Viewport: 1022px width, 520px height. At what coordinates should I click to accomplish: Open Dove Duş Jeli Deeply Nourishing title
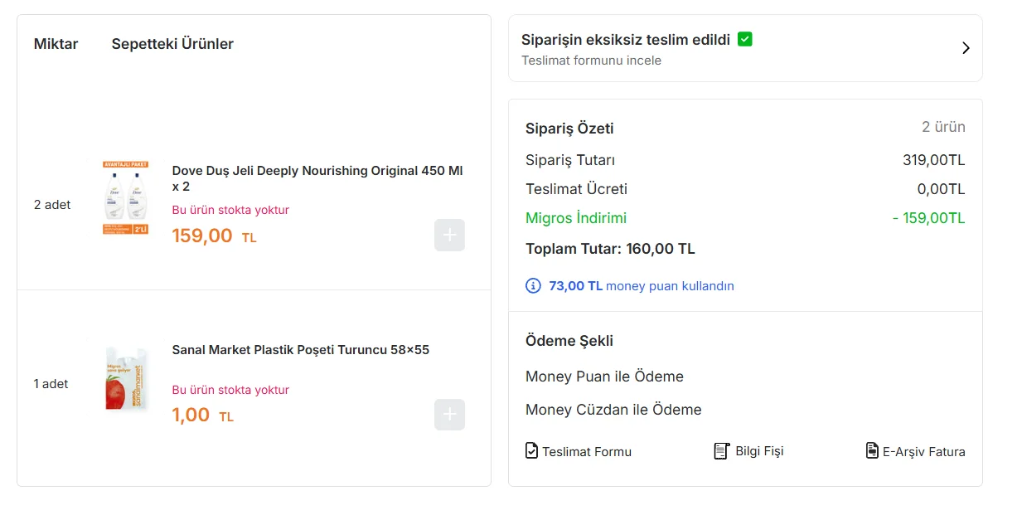[x=317, y=178]
